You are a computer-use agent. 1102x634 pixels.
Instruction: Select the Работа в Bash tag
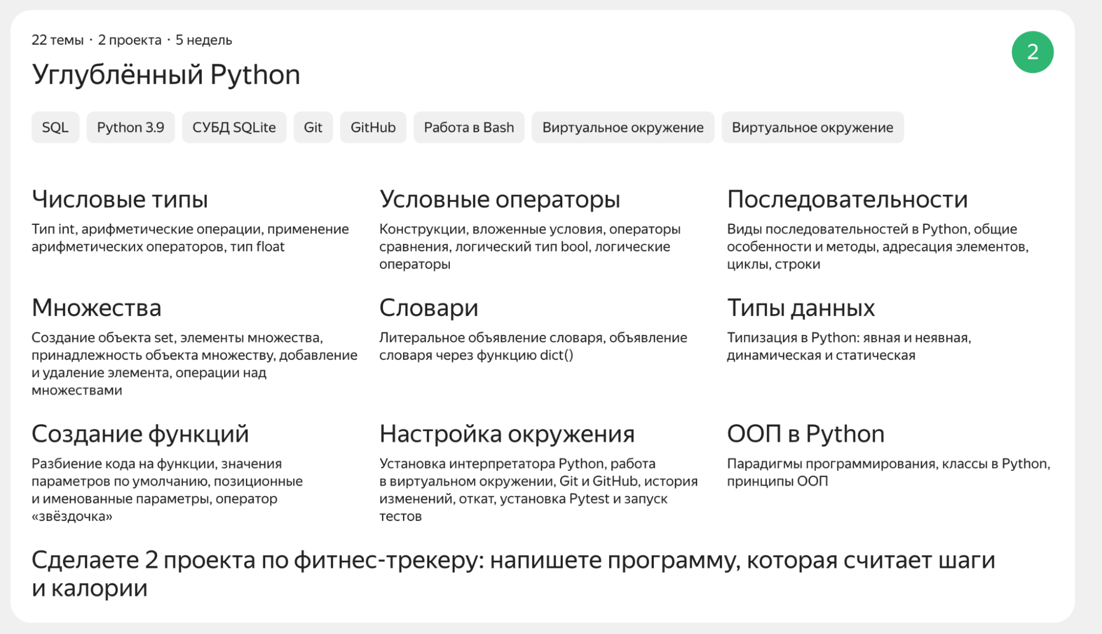click(469, 127)
